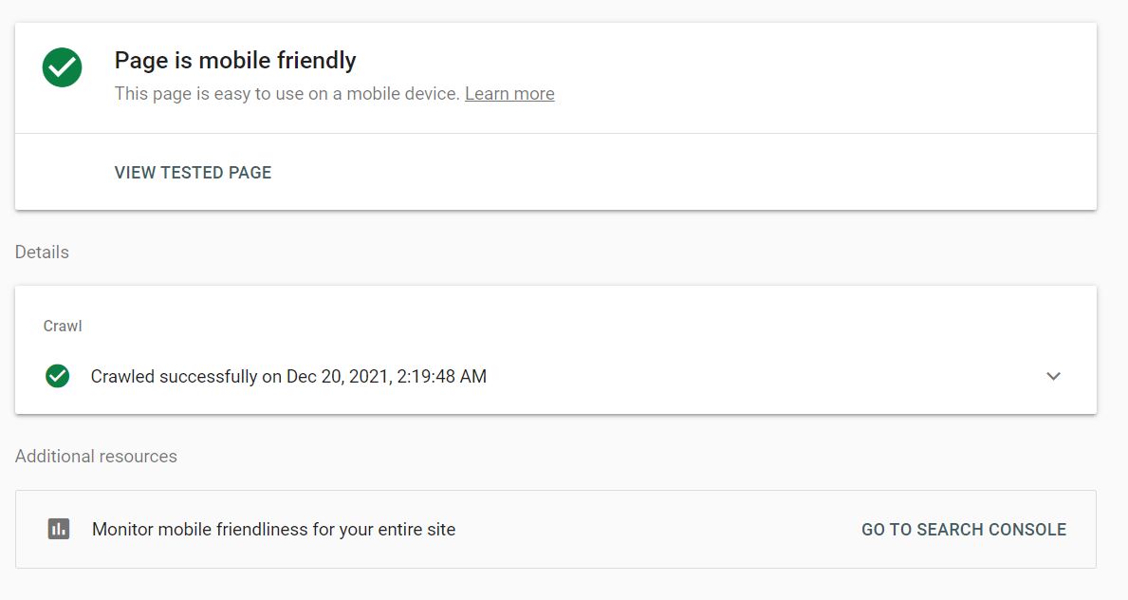Click the Crawl card label

(x=63, y=326)
